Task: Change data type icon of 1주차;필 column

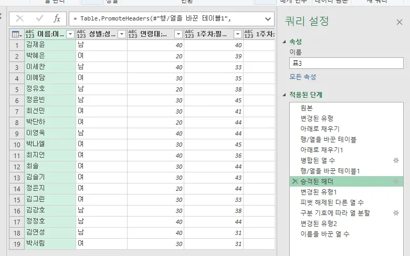Action: pos(190,34)
